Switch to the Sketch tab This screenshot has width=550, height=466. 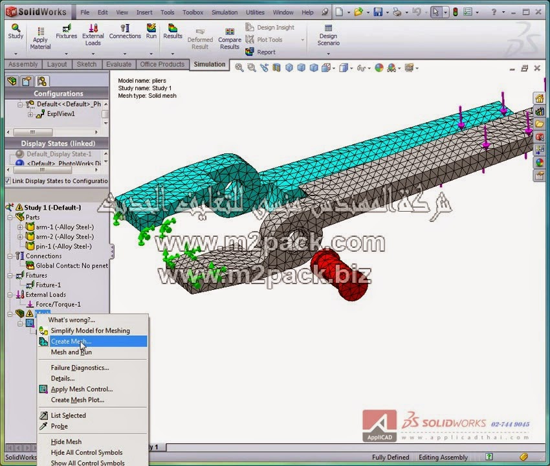pyautogui.click(x=87, y=64)
